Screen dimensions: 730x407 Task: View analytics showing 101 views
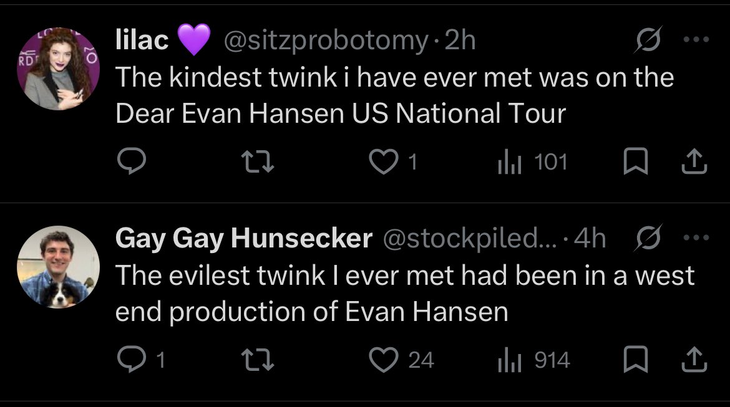click(533, 162)
